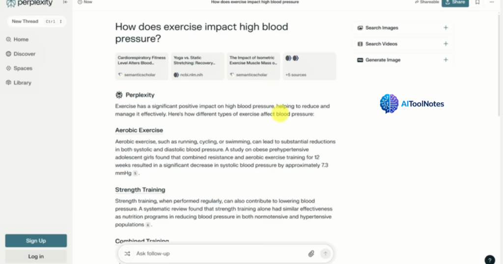Click the Share button
Image resolution: width=503 pixels, height=264 pixels.
pyautogui.click(x=455, y=3)
